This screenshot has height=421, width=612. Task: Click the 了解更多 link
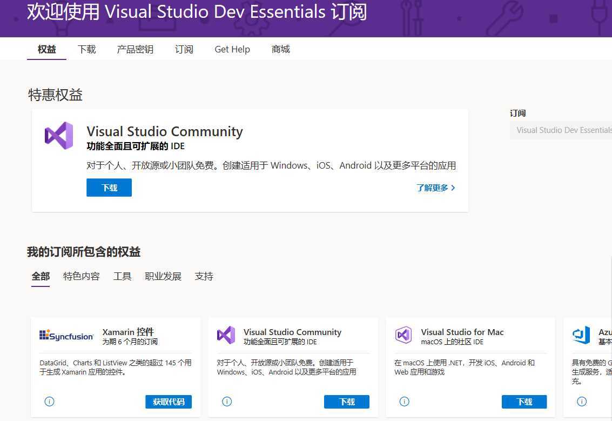[x=435, y=188]
